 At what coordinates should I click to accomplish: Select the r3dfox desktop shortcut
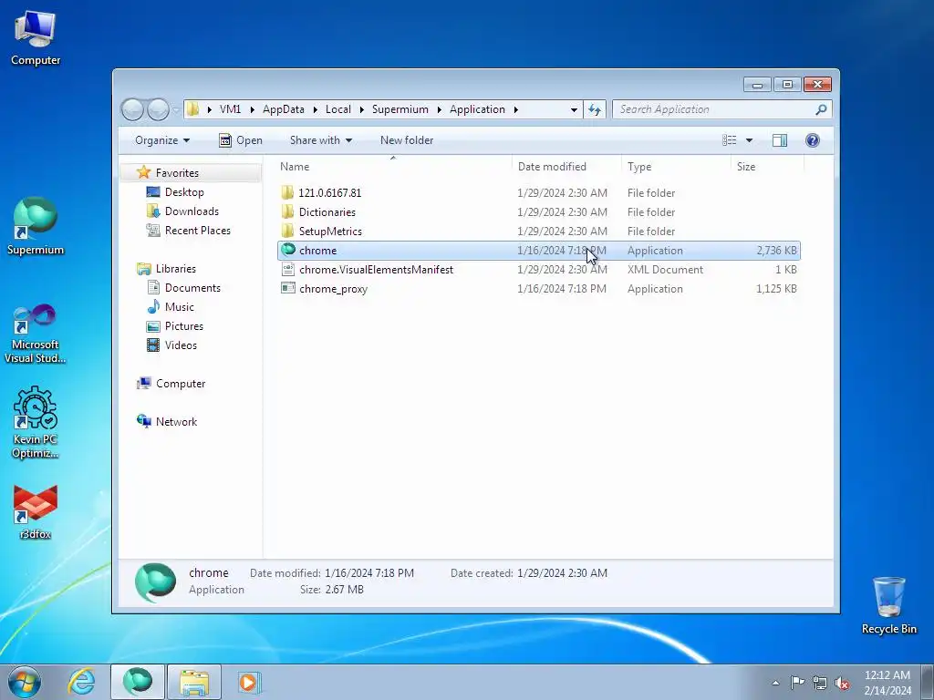coord(36,512)
